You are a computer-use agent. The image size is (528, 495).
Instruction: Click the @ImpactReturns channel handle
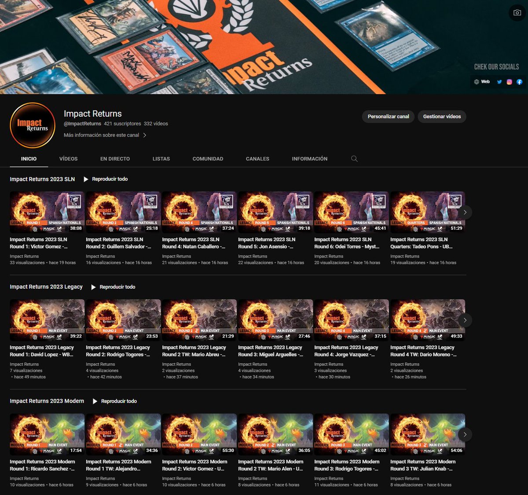(x=82, y=124)
